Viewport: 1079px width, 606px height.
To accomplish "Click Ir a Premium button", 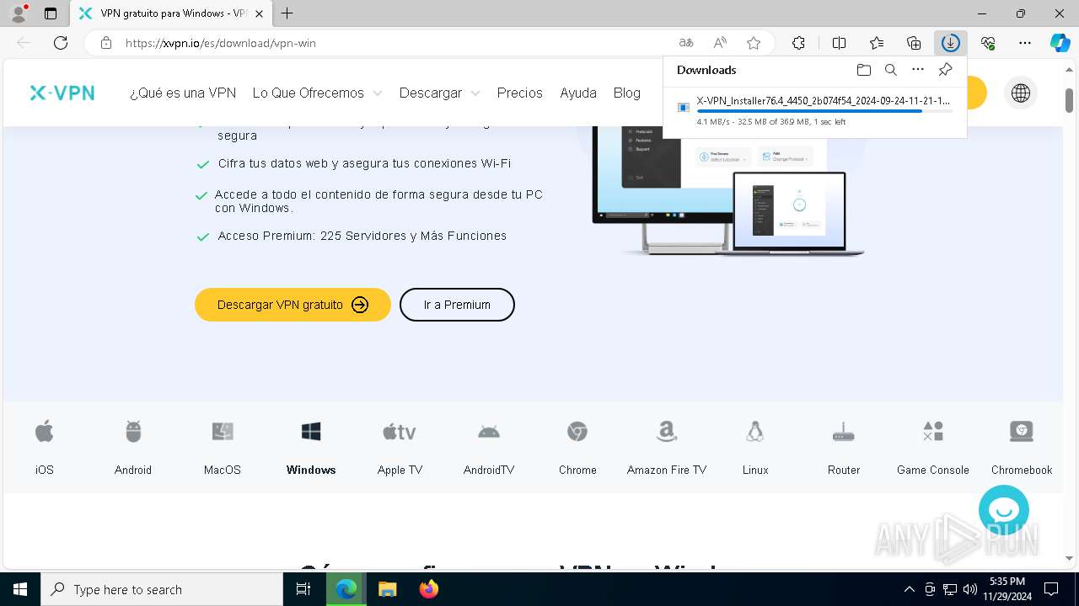I will point(457,305).
